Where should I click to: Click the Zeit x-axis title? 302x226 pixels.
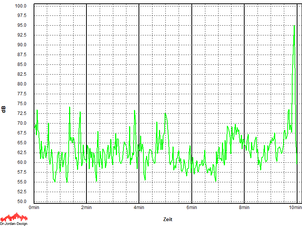pos(168,219)
